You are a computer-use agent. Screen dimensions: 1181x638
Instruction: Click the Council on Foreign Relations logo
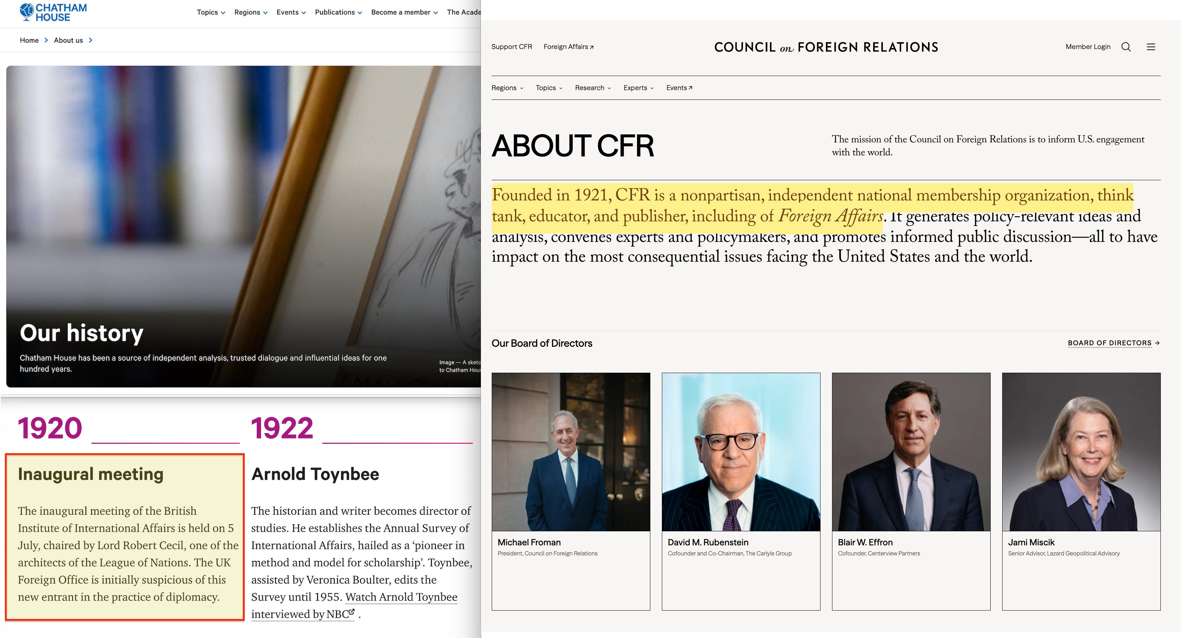826,47
